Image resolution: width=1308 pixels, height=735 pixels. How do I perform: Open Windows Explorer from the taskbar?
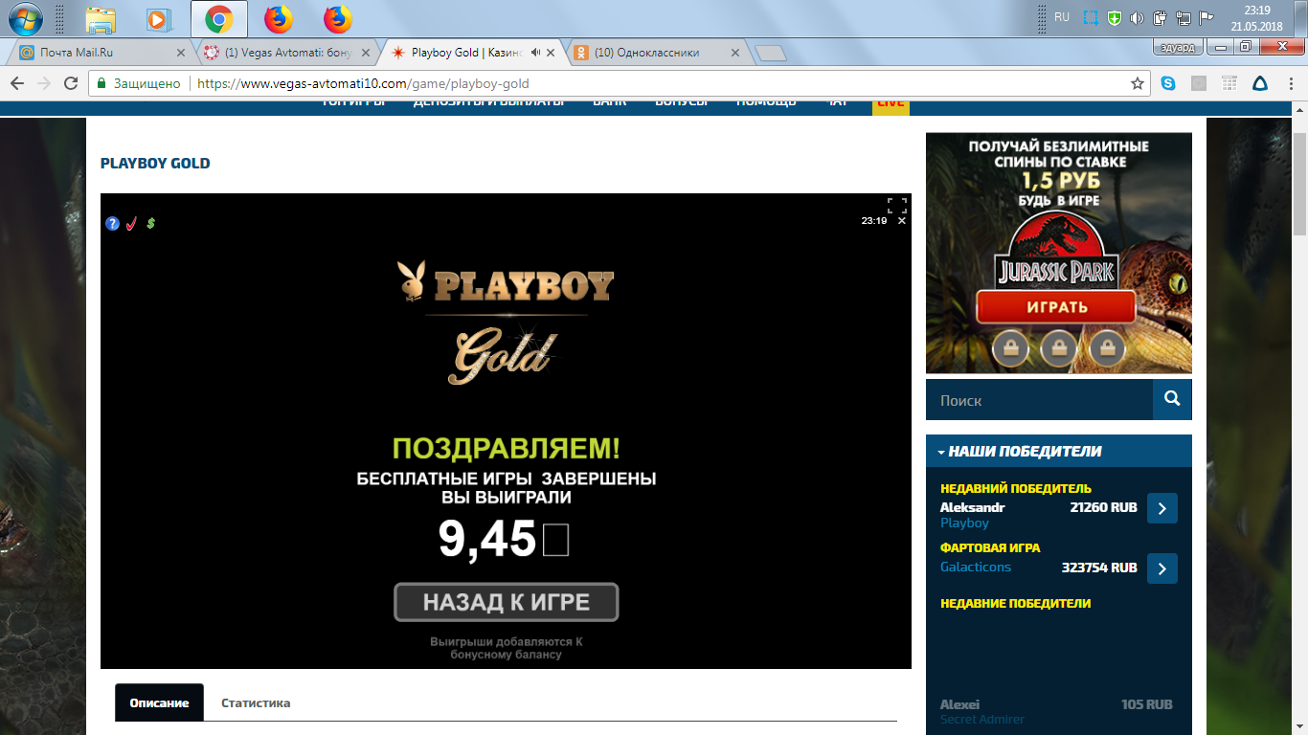pos(101,19)
